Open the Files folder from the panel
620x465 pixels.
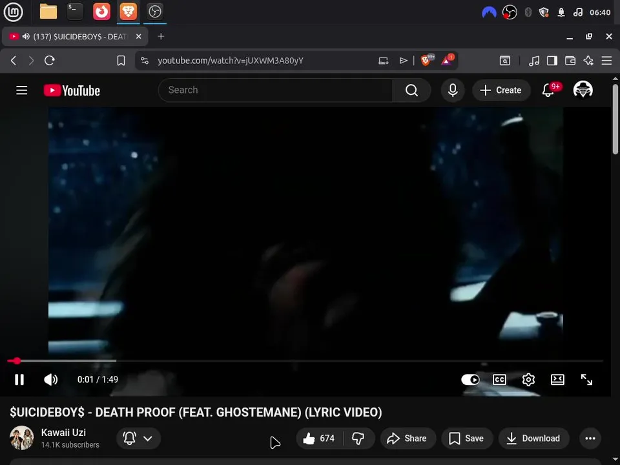coord(48,12)
